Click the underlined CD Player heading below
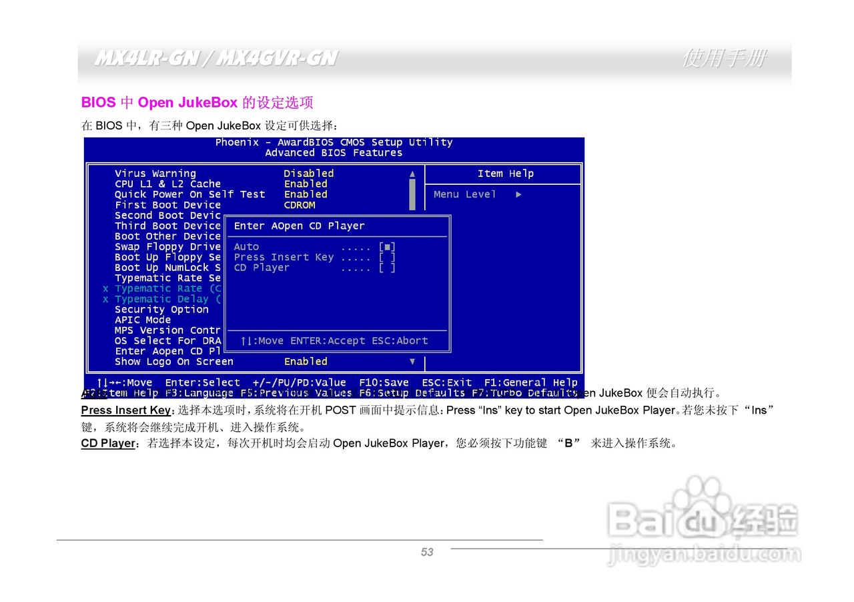Screen dimensions: 854x602 [x=108, y=443]
